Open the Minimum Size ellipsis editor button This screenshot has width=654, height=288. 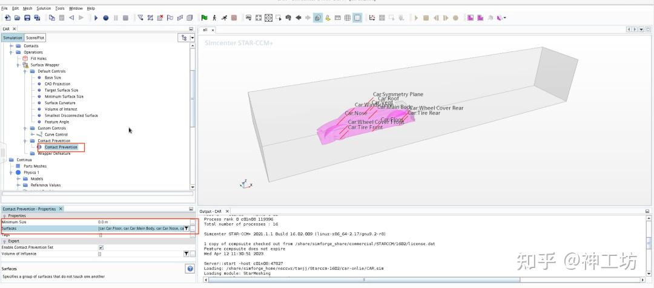[193, 222]
